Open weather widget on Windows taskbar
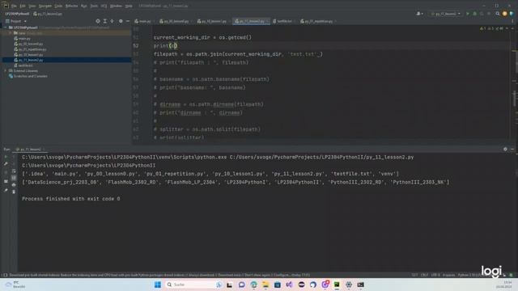 click(x=15, y=285)
